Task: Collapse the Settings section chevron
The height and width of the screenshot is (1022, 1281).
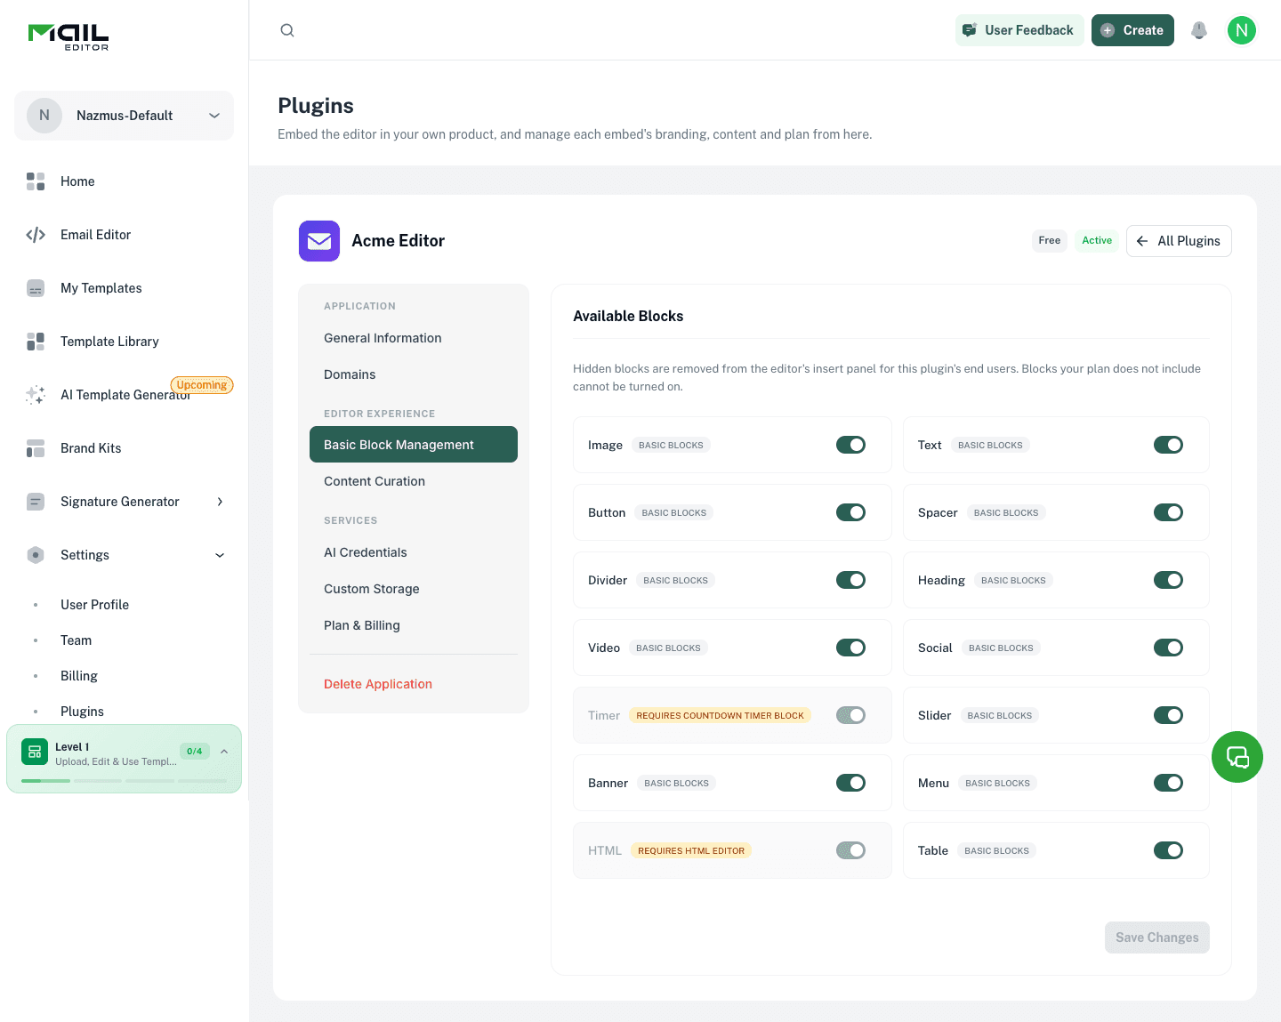Action: coord(220,555)
